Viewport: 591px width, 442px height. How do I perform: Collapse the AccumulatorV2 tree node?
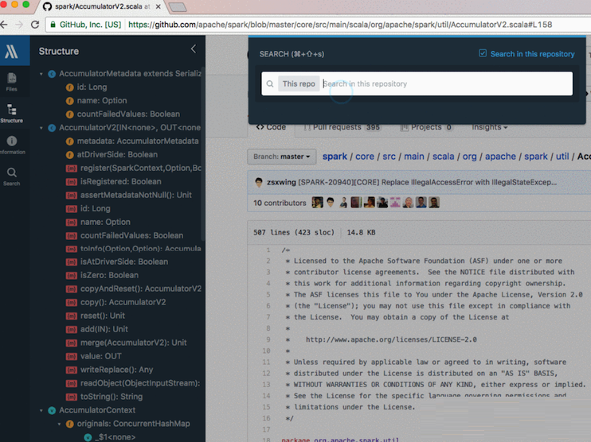coord(41,128)
